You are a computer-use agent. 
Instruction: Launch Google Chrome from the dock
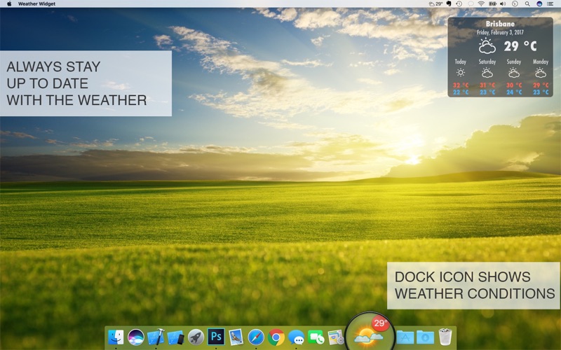coord(276,337)
